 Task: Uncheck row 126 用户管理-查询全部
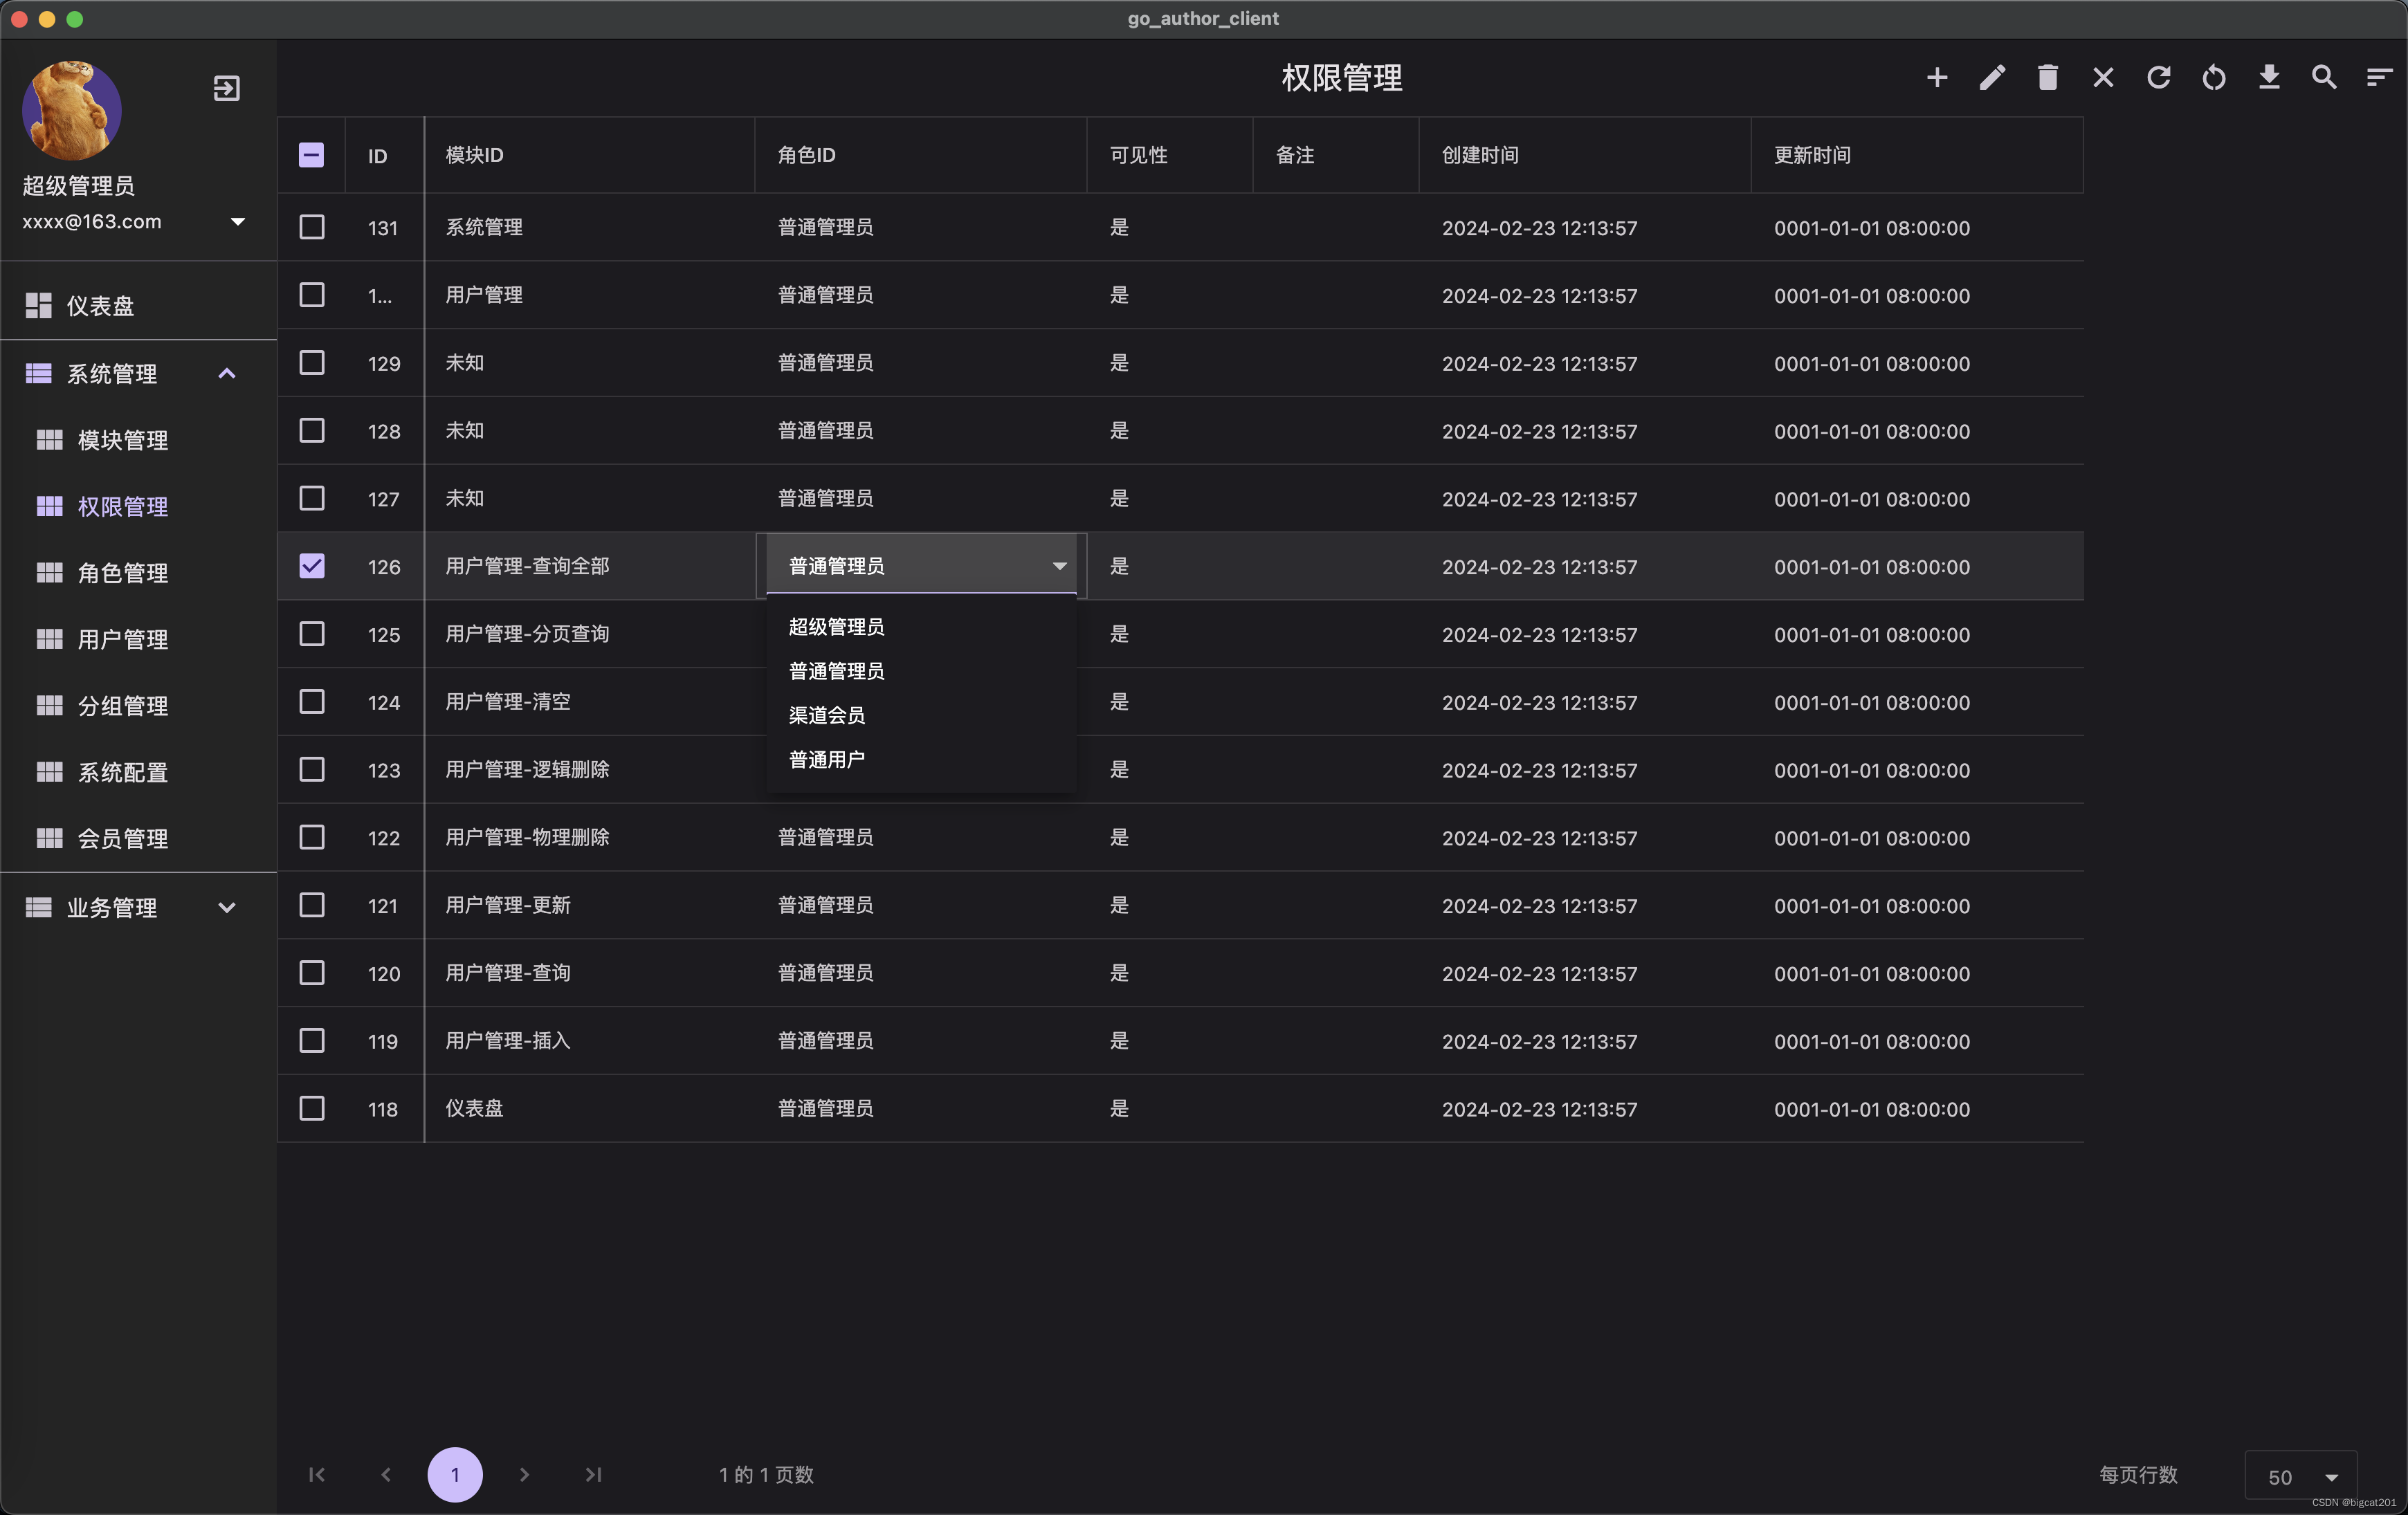[x=311, y=566]
